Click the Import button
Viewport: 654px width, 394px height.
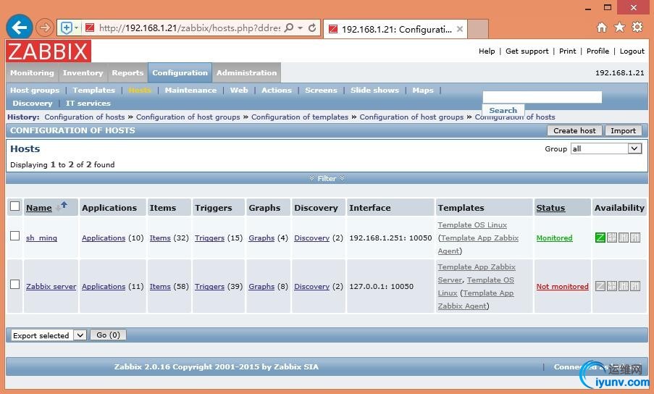(623, 130)
